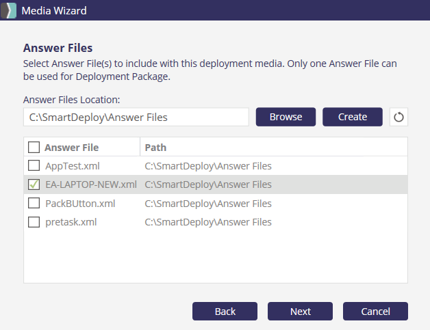The image size is (430, 330).
Task: Enable the PackBUtton.xml checkbox
Action: (x=34, y=203)
